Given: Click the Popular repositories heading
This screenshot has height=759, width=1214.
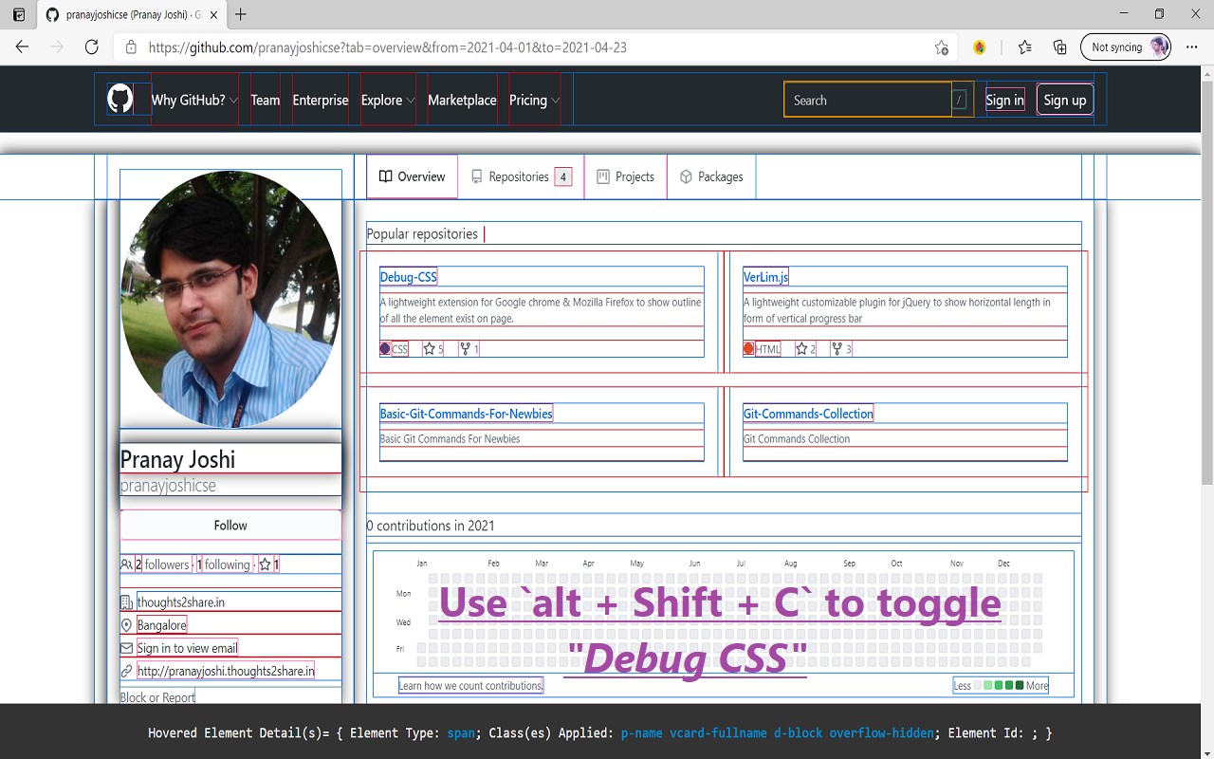Looking at the screenshot, I should (x=422, y=233).
